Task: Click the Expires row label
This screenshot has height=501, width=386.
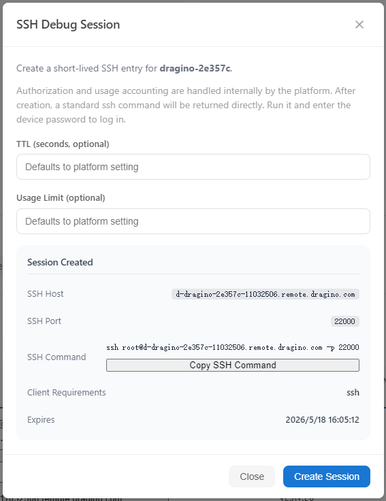Action: pyautogui.click(x=41, y=419)
